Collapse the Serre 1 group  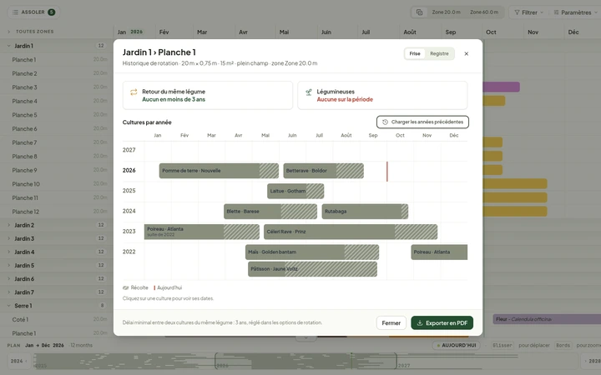[9, 306]
